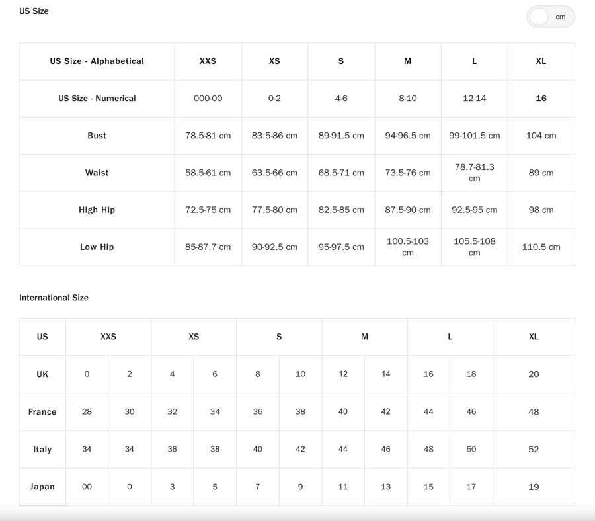The width and height of the screenshot is (595, 521).
Task: Click the Japan size 19 cell
Action: (x=534, y=487)
